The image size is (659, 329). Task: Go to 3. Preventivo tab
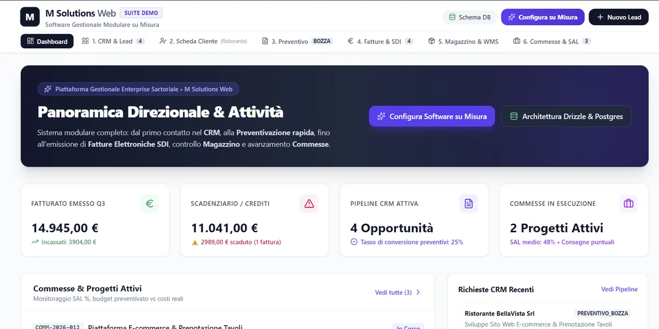tap(297, 41)
